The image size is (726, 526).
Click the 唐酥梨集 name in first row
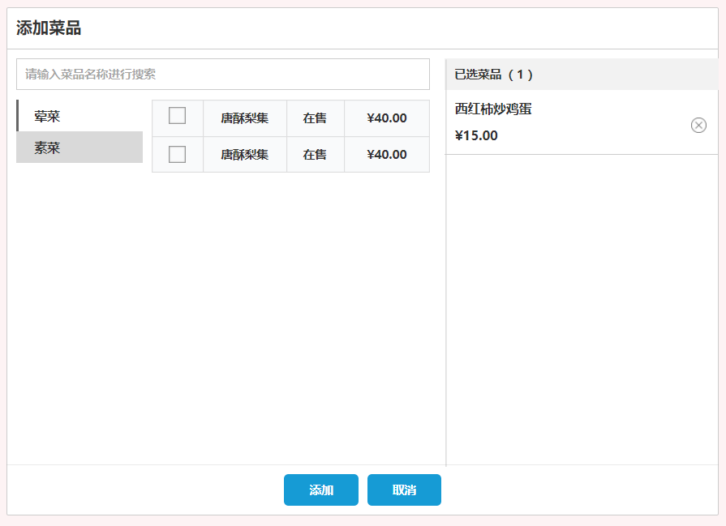[x=244, y=118]
